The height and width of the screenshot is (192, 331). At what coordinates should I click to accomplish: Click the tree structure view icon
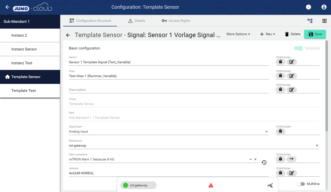pyautogui.click(x=310, y=21)
